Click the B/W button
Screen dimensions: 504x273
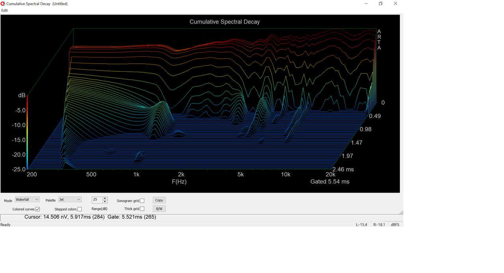tap(159, 209)
